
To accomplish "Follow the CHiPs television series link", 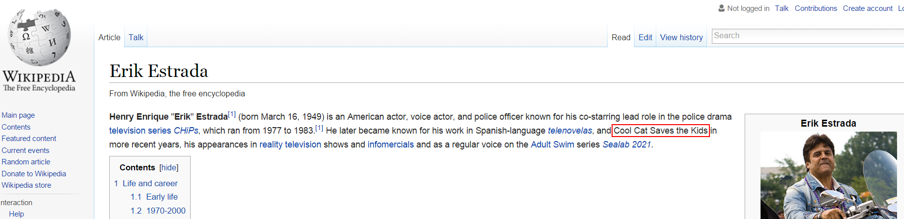I will click(x=186, y=131).
